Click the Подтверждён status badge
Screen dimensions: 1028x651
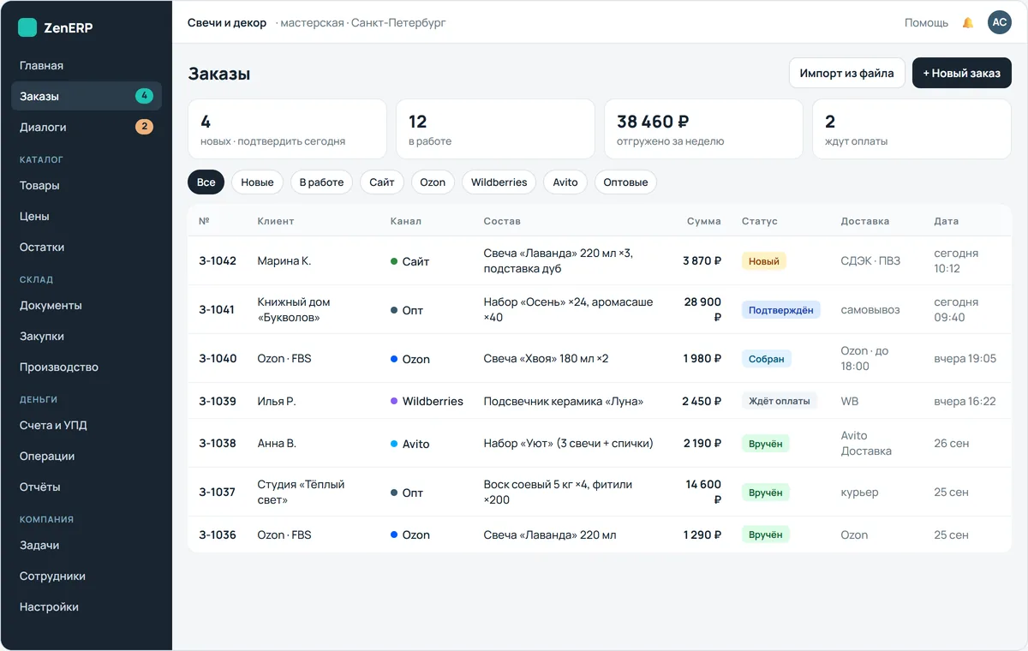click(x=781, y=309)
